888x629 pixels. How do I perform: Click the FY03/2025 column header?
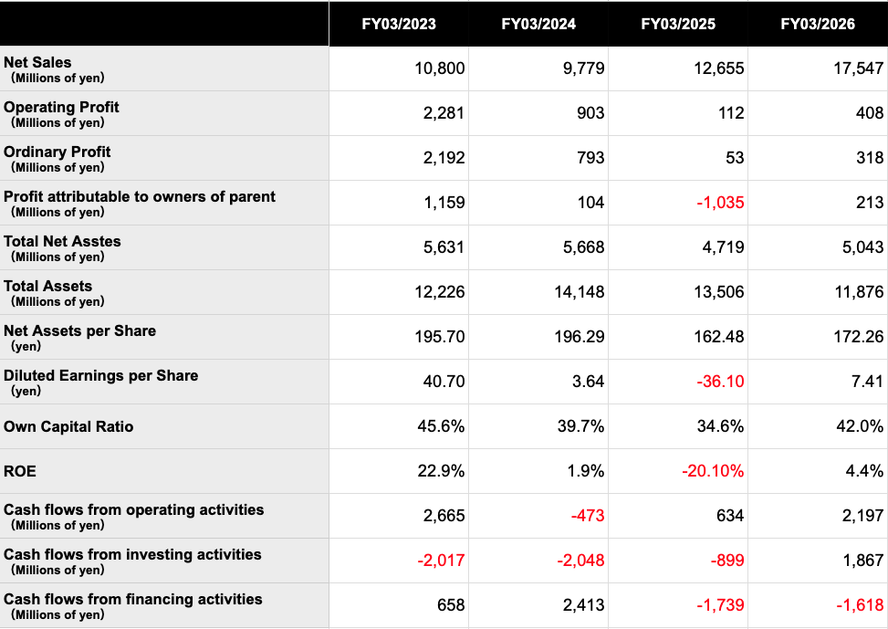(x=678, y=24)
